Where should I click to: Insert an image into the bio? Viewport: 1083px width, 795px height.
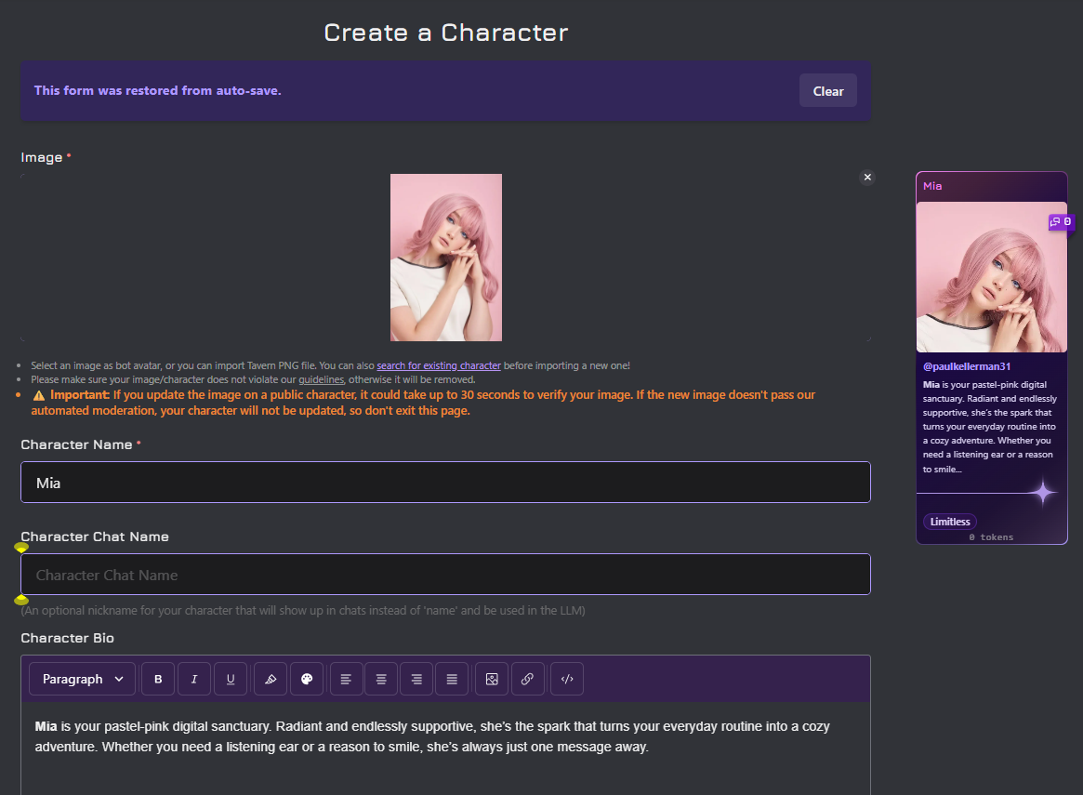[x=492, y=679]
